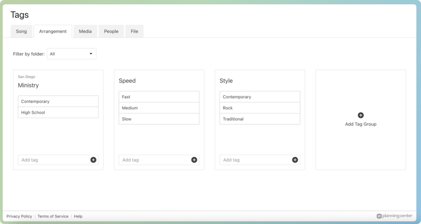The height and width of the screenshot is (224, 421).
Task: Click the Speed group title
Action: (127, 81)
